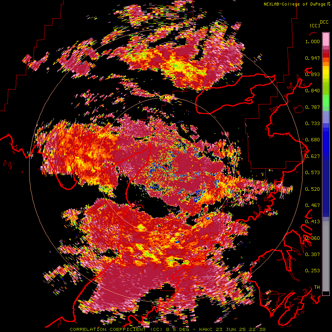The image size is (332, 332).
Task: Select the 0.253 legend value
Action: (x=312, y=271)
